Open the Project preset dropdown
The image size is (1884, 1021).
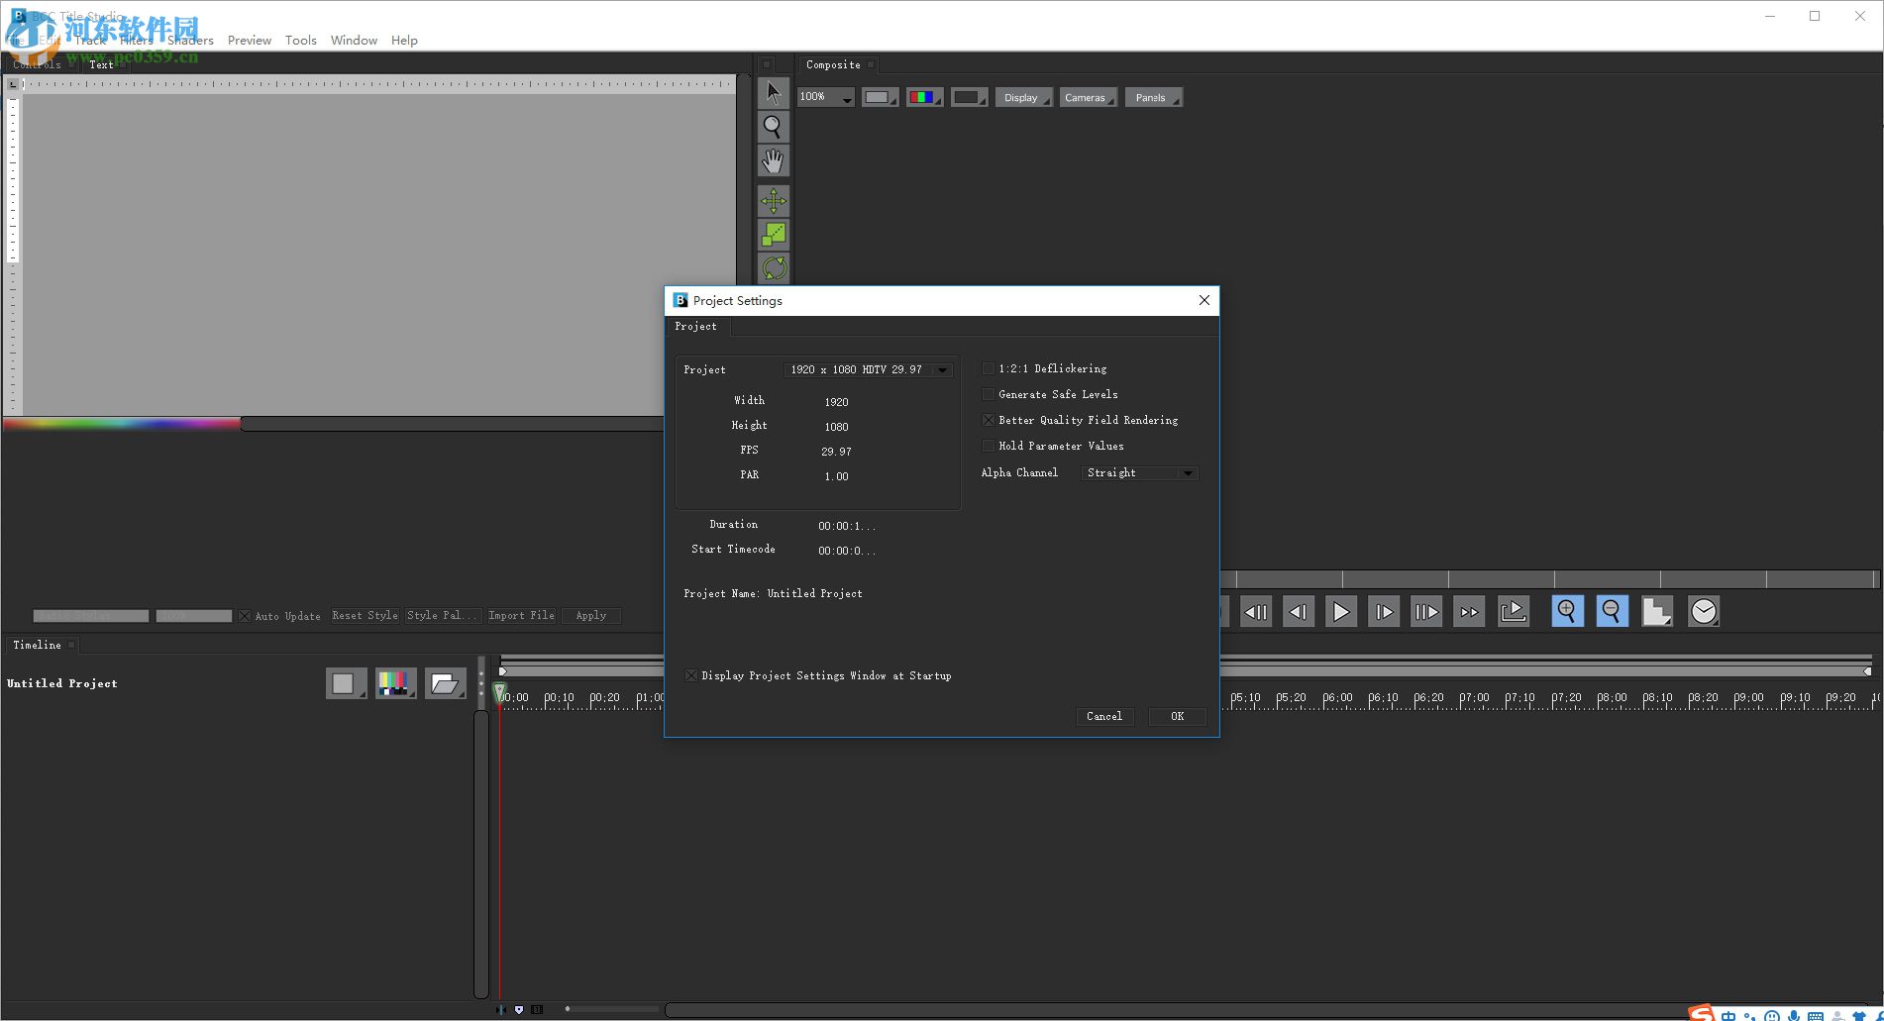click(x=868, y=369)
